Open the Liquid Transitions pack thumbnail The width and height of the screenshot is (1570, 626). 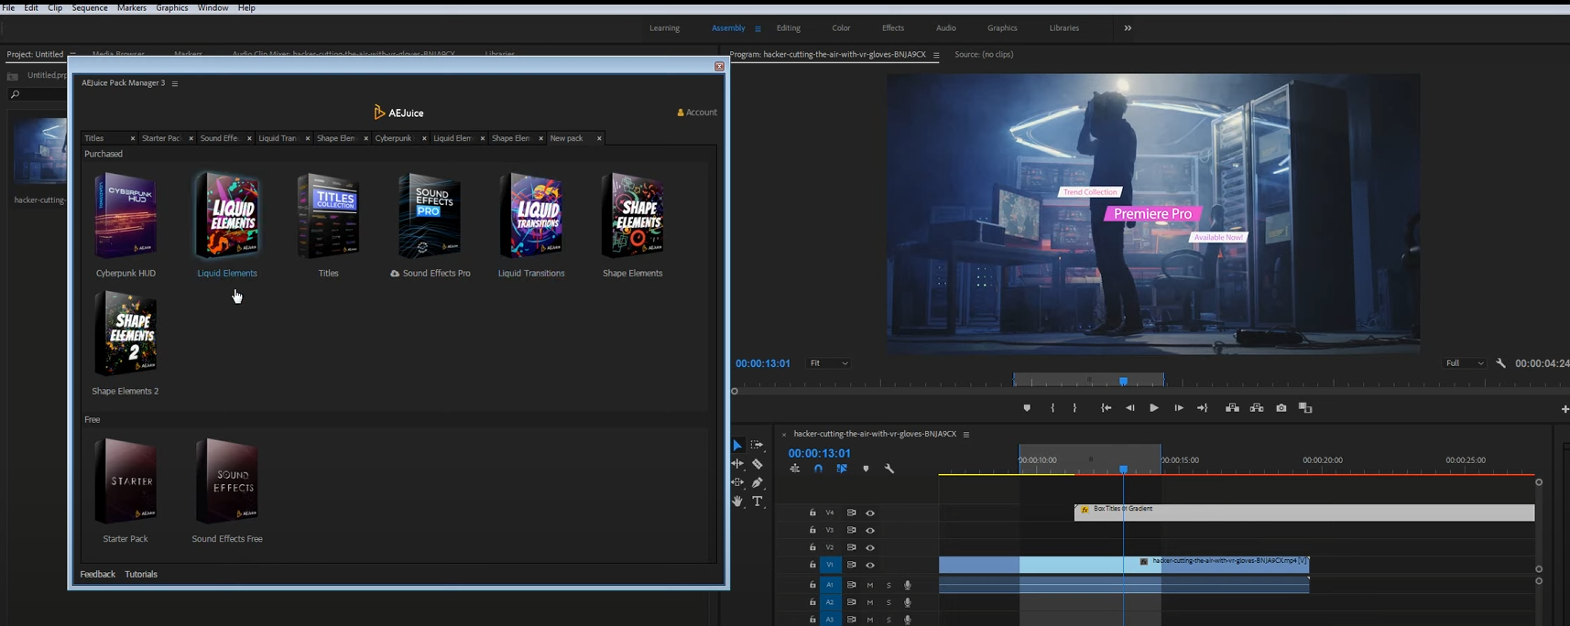click(x=531, y=217)
